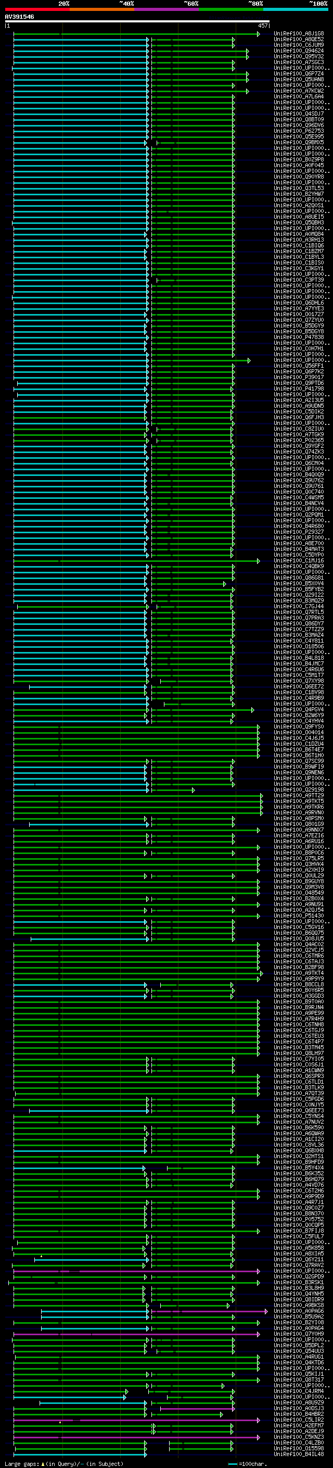Image resolution: width=333 pixels, height=1468 pixels.
Task: Click the white query sequence bar
Action: [137, 21]
